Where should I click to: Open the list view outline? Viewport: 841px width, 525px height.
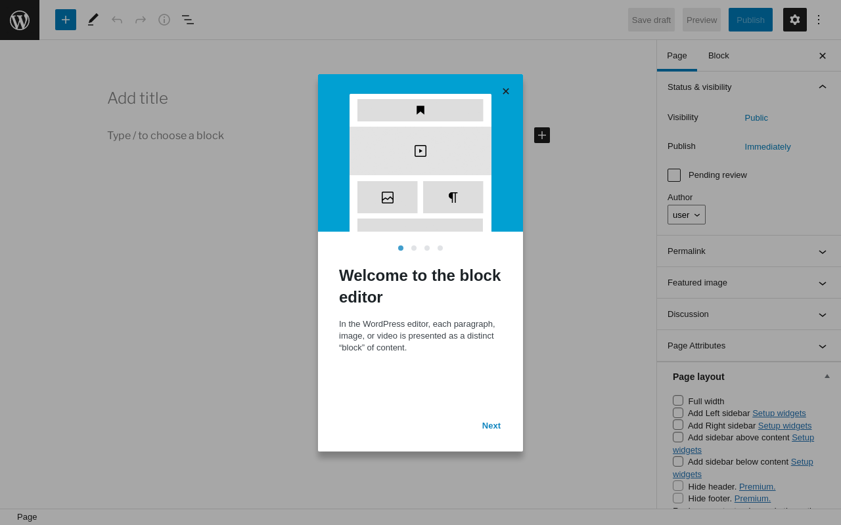click(x=188, y=20)
